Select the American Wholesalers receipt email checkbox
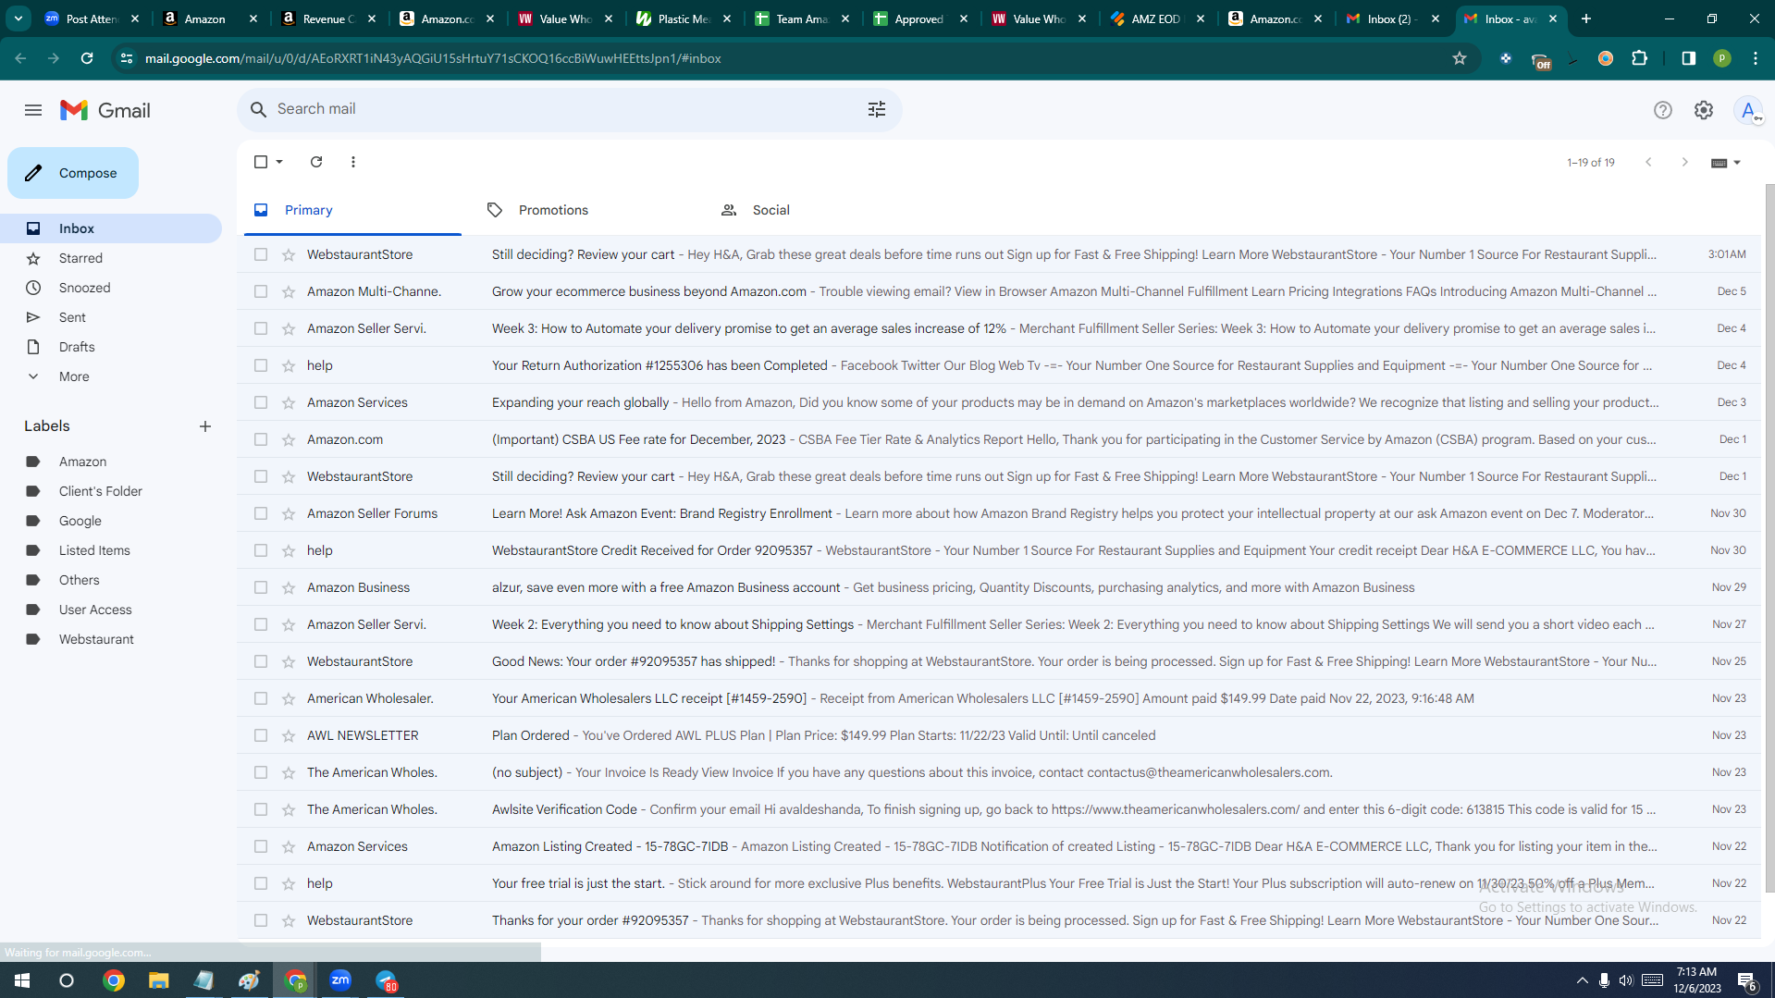The image size is (1775, 998). click(261, 698)
